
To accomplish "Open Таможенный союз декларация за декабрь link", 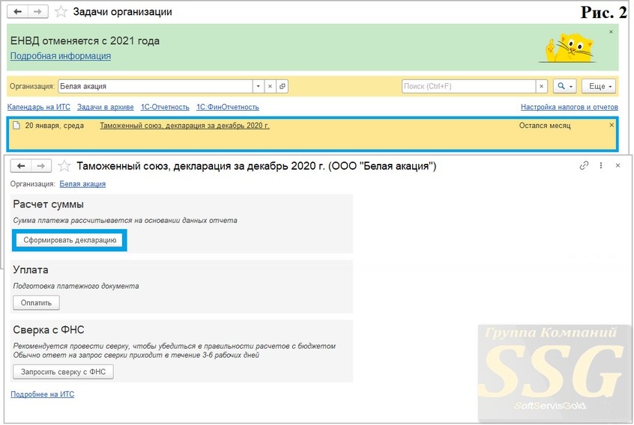I will pos(184,126).
